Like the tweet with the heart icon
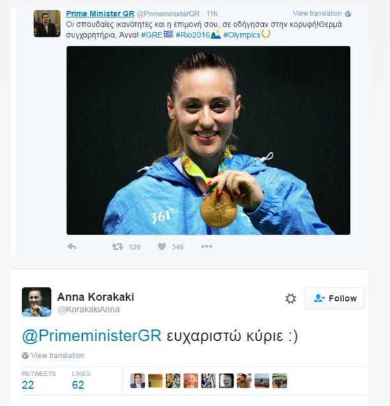Screen dimensions: 390x406 tap(162, 247)
